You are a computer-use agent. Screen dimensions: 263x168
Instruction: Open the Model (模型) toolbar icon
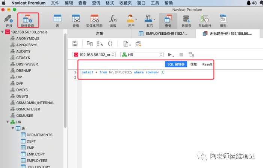223,21
